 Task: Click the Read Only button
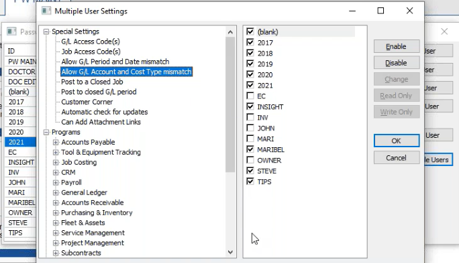[x=397, y=96]
